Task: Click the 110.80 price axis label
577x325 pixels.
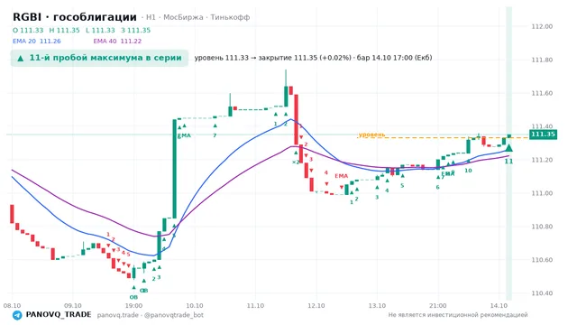Action: (542, 227)
